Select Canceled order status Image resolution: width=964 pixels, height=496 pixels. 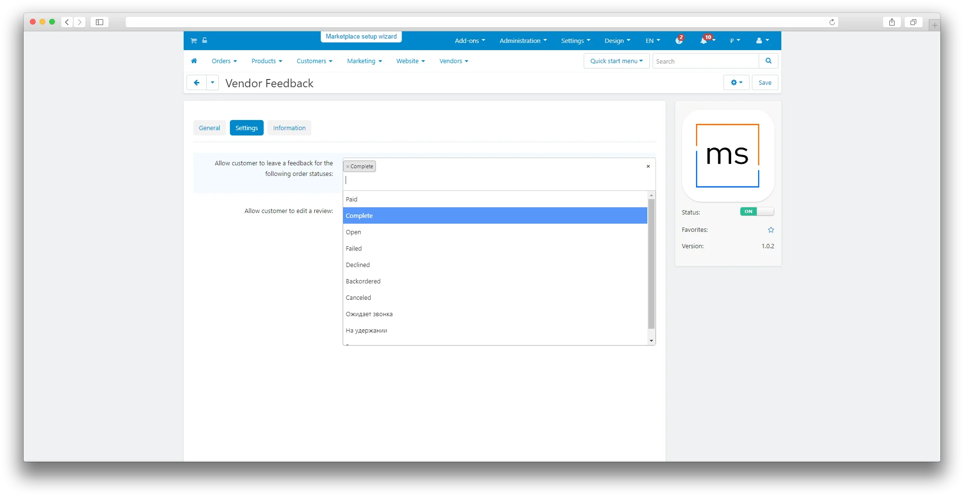tap(495, 297)
